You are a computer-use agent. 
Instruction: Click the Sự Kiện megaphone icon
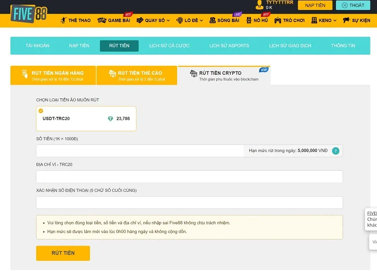click(346, 20)
